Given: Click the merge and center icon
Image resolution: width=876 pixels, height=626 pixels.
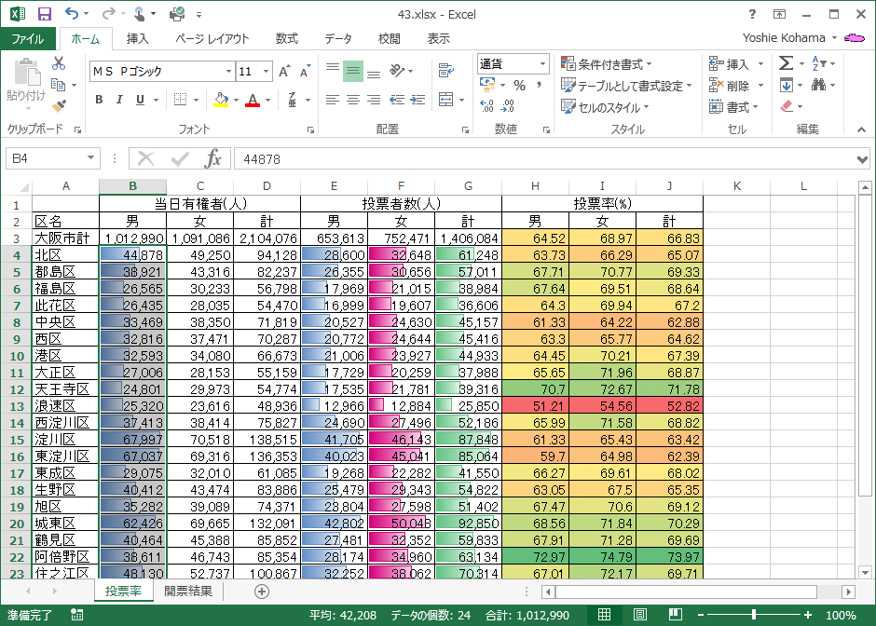Looking at the screenshot, I should tap(445, 100).
